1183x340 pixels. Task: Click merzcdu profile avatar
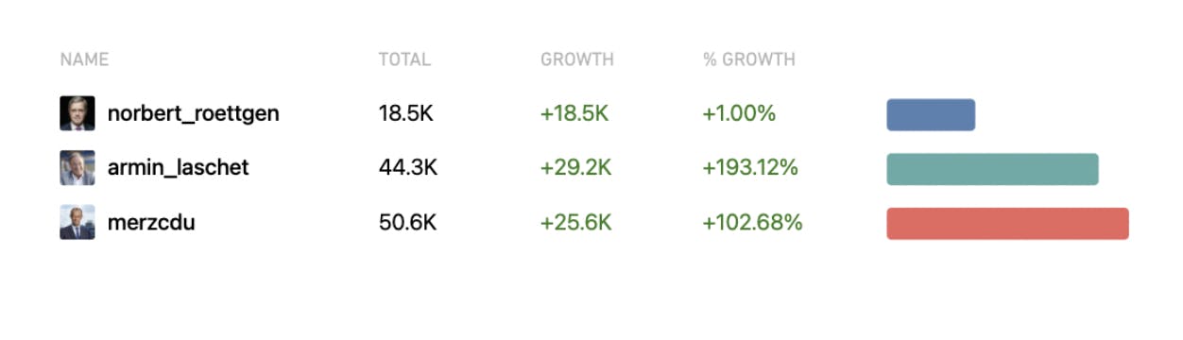(x=77, y=223)
